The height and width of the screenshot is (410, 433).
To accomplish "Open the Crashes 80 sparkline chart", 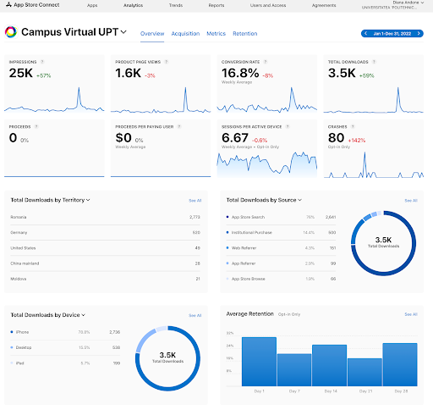I will coord(374,165).
